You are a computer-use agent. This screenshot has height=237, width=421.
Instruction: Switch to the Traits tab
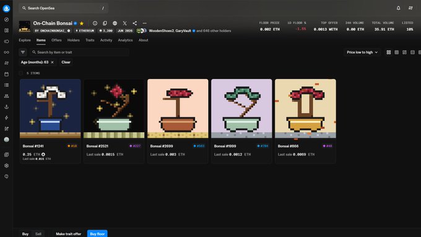pos(90,40)
